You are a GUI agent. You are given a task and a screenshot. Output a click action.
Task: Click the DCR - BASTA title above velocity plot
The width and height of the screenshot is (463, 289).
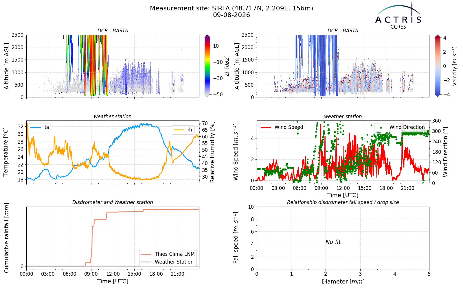343,31
